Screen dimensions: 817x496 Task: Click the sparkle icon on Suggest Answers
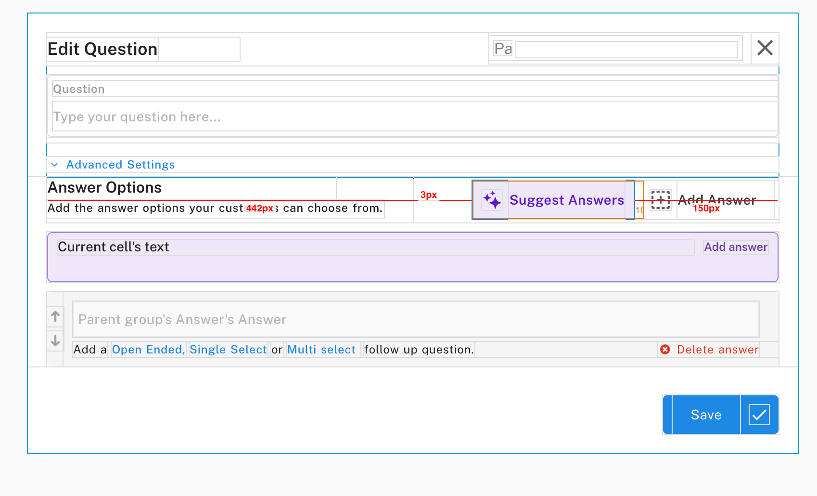coord(492,199)
